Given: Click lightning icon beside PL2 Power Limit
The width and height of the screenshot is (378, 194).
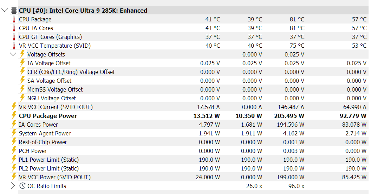Looking at the screenshot, I should click(x=14, y=168).
